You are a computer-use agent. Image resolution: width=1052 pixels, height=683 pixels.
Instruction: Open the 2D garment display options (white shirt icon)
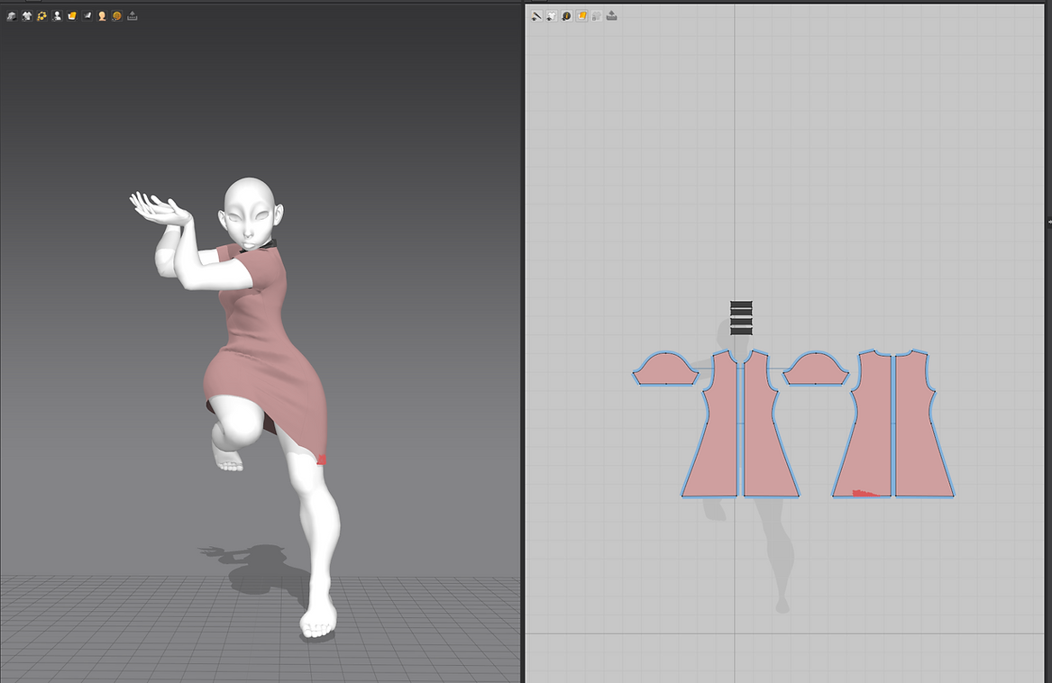pos(552,16)
